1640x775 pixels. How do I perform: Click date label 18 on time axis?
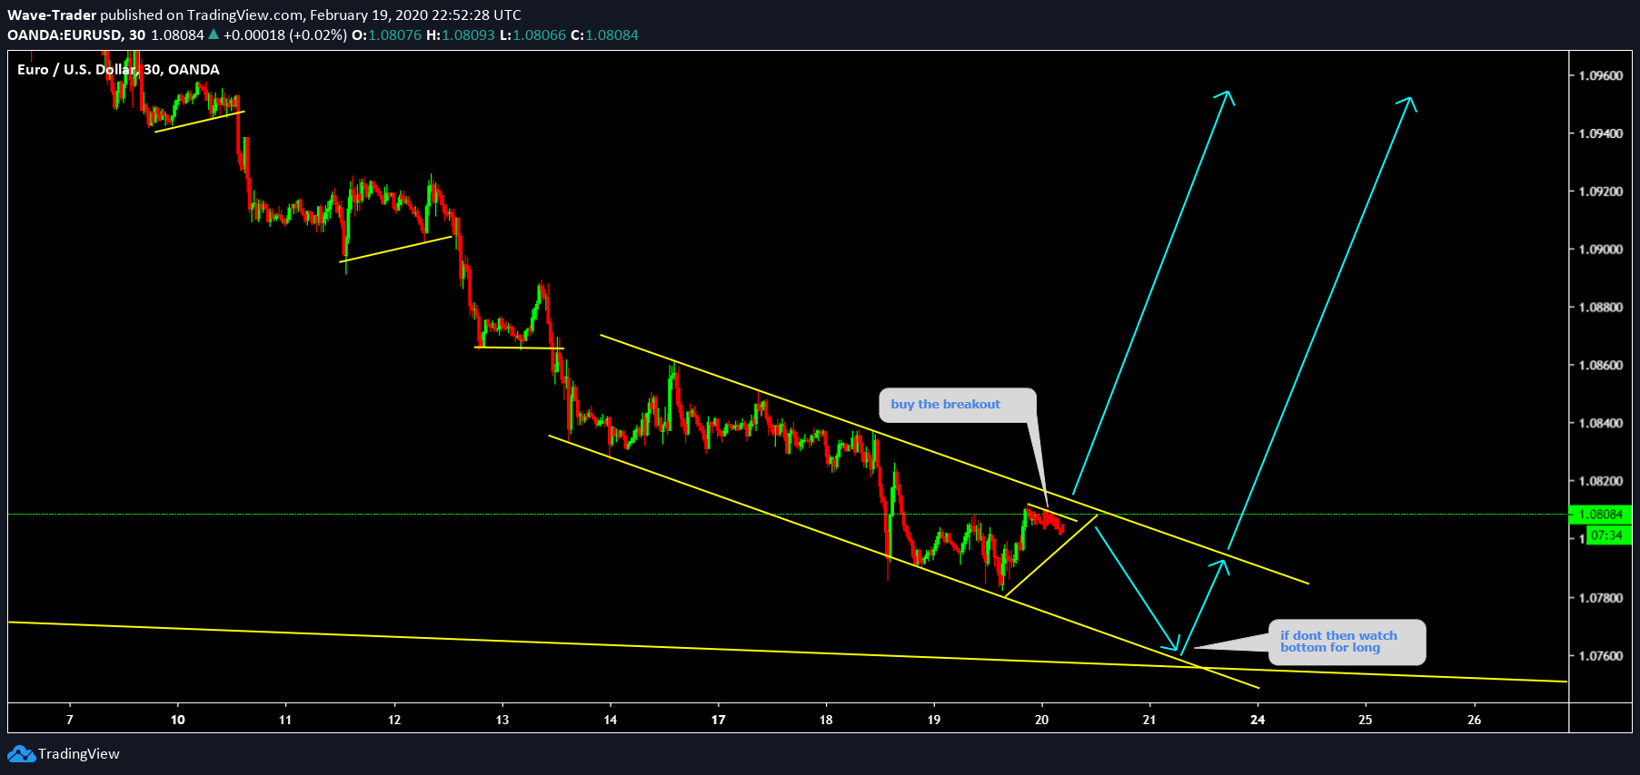(x=826, y=720)
